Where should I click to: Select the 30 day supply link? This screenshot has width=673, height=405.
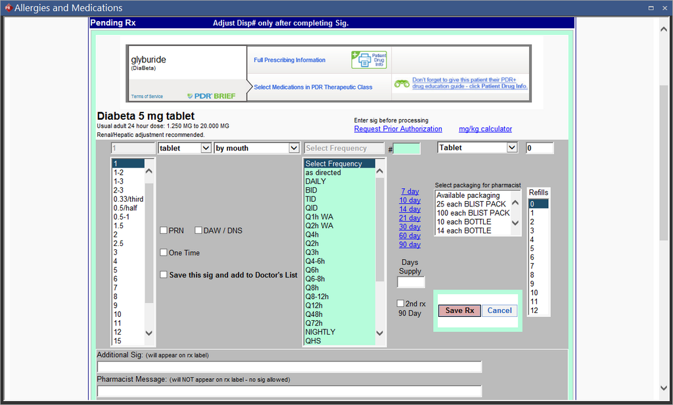click(x=410, y=227)
